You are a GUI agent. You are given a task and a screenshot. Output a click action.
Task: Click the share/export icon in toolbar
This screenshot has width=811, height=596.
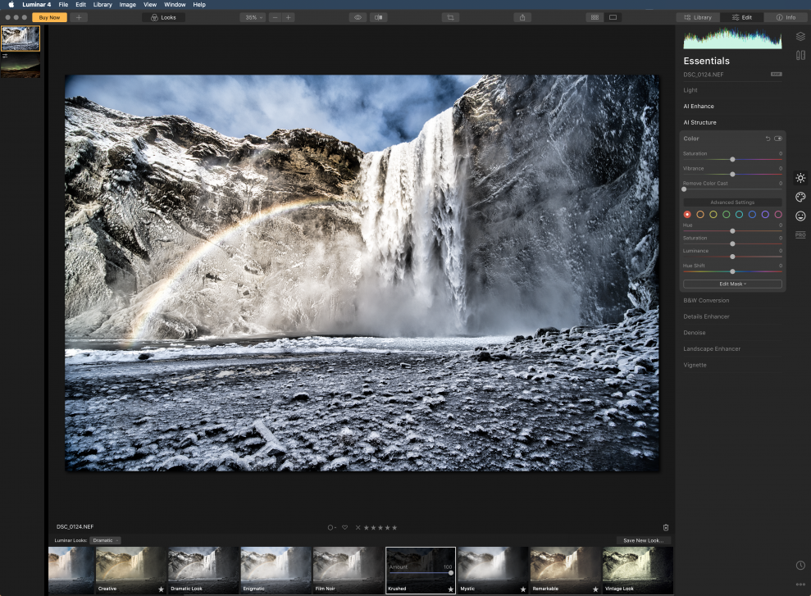(x=522, y=17)
